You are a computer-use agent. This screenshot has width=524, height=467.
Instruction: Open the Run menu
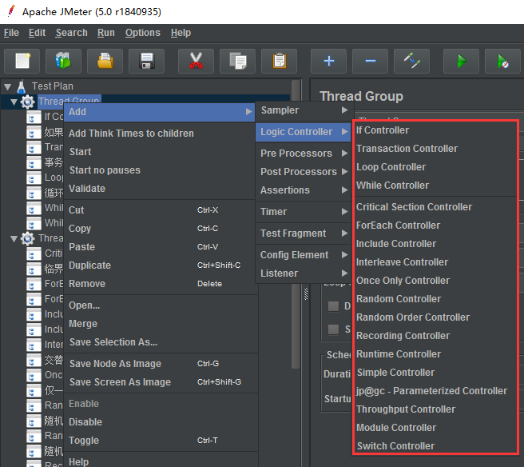tap(106, 33)
